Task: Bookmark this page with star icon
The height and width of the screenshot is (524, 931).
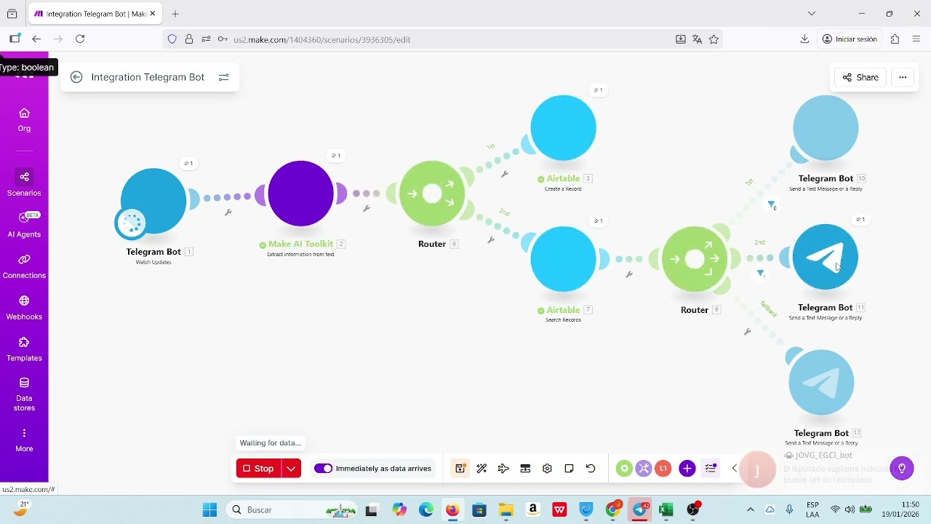Action: pyautogui.click(x=714, y=39)
